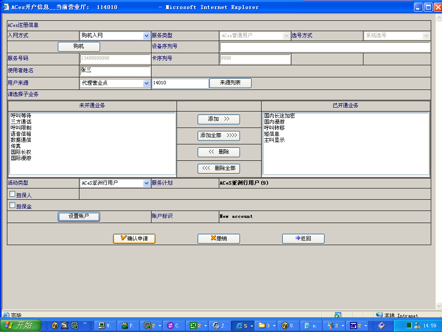Expand the 入网方式 dropdown
442x332 pixels.
[146, 36]
